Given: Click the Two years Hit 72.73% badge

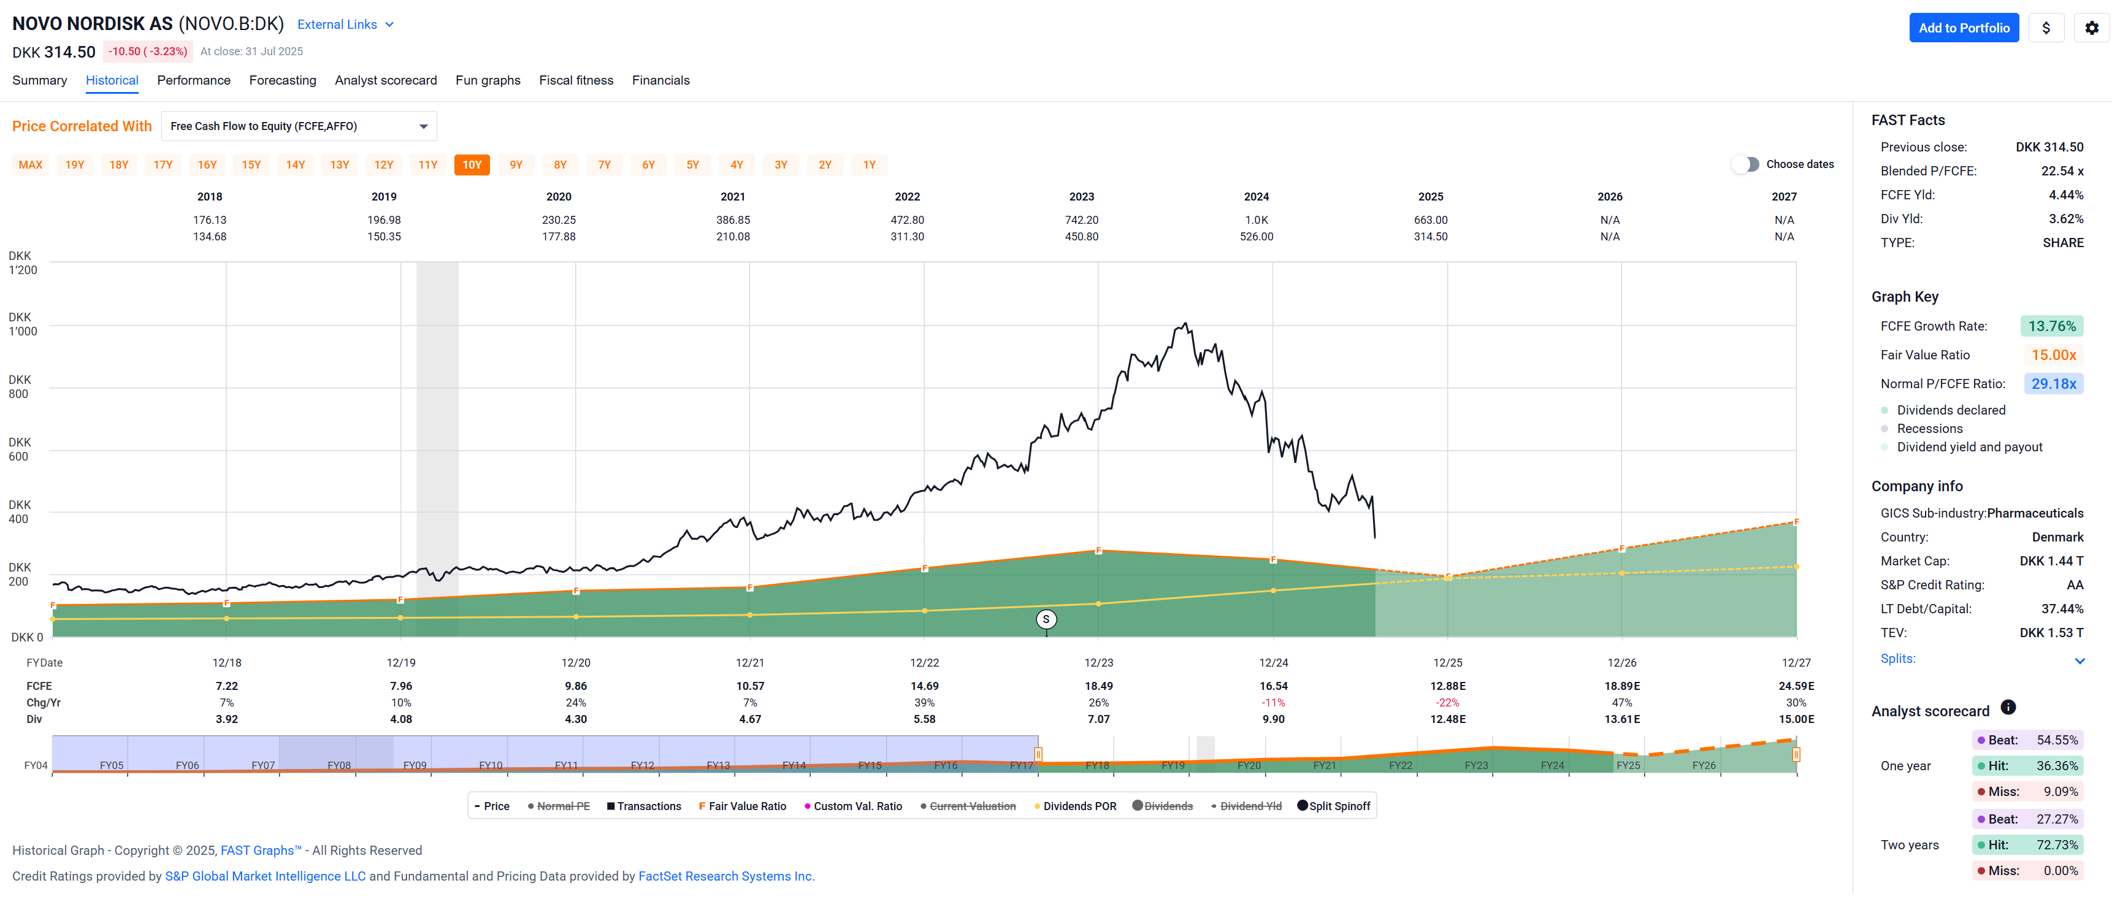Looking at the screenshot, I should [x=2027, y=845].
